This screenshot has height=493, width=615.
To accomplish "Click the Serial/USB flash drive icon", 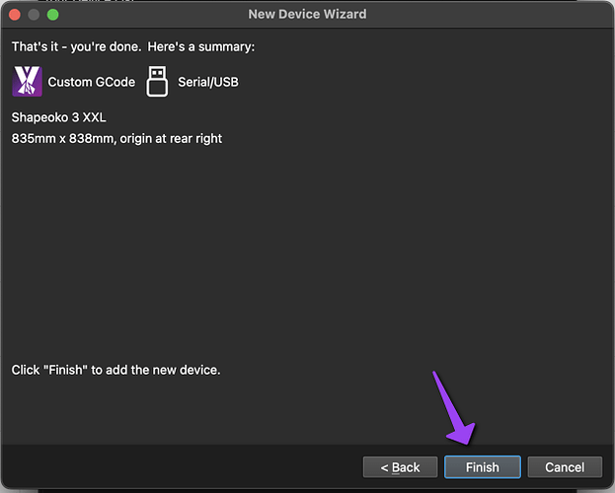I will [x=157, y=82].
